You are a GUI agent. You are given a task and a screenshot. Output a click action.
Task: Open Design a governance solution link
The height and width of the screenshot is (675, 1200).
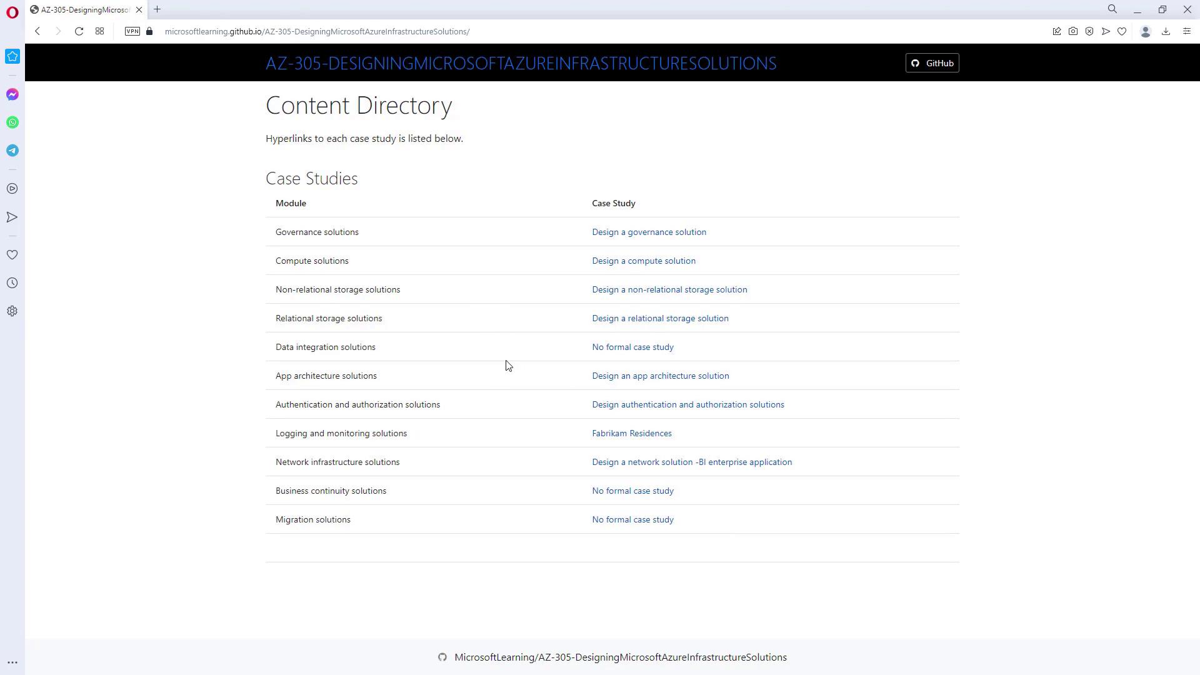point(649,232)
